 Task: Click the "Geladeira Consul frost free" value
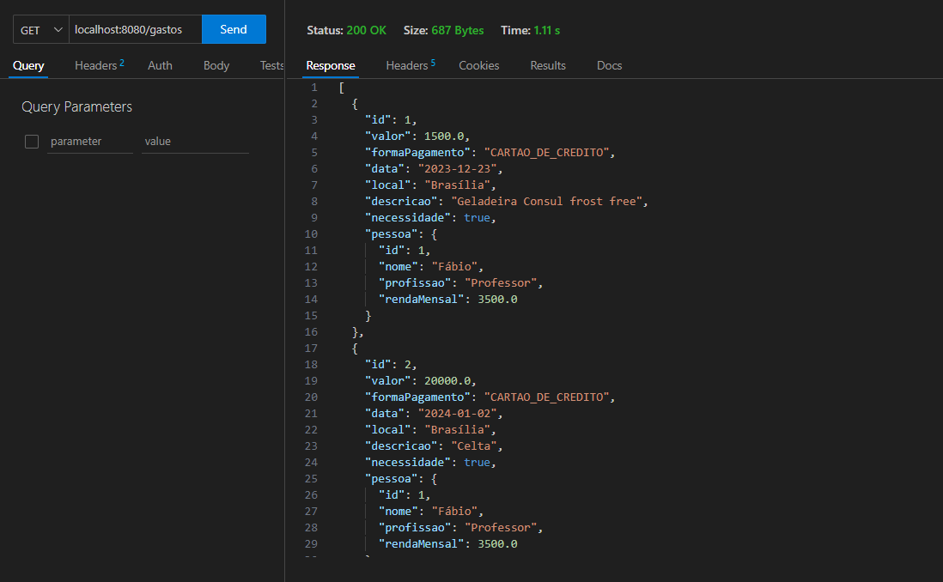548,201
